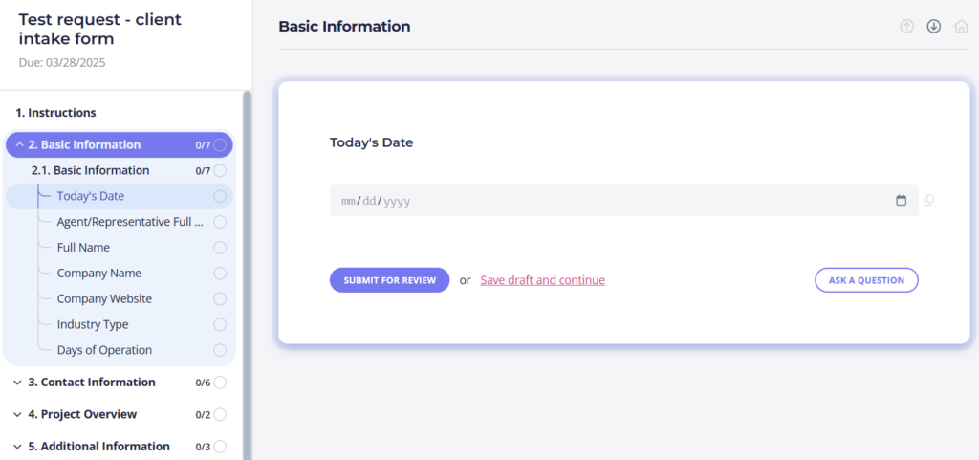Viewport: 979px width, 460px height.
Task: Select Company Name in the sidebar
Action: (x=98, y=274)
